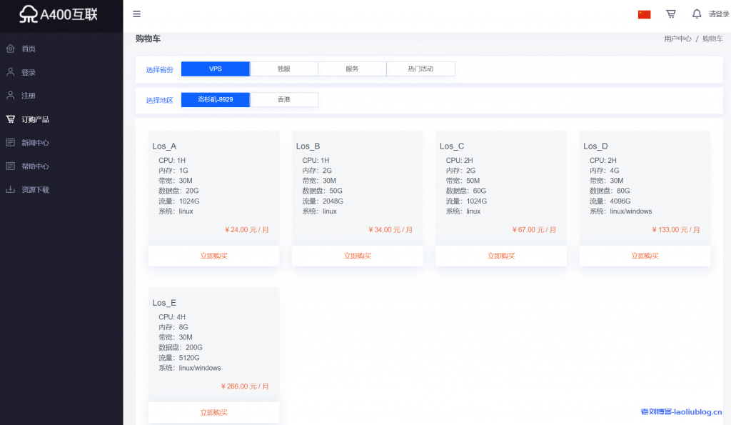Viewport: 731px width, 425px height.
Task: Click 立即购买 for the Los_A plan
Action: click(x=213, y=256)
